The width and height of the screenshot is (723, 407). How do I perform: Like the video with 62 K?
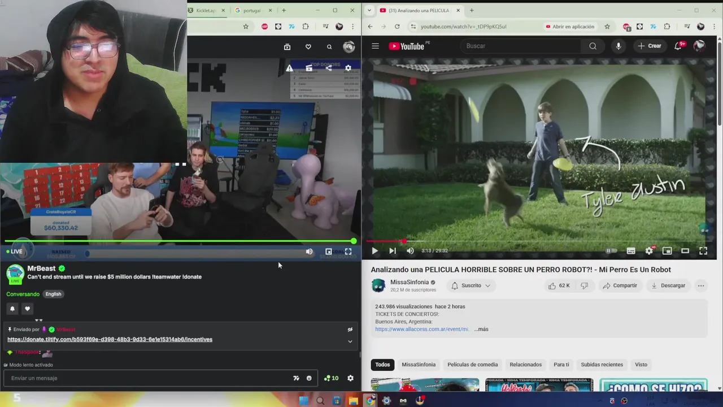pyautogui.click(x=559, y=285)
